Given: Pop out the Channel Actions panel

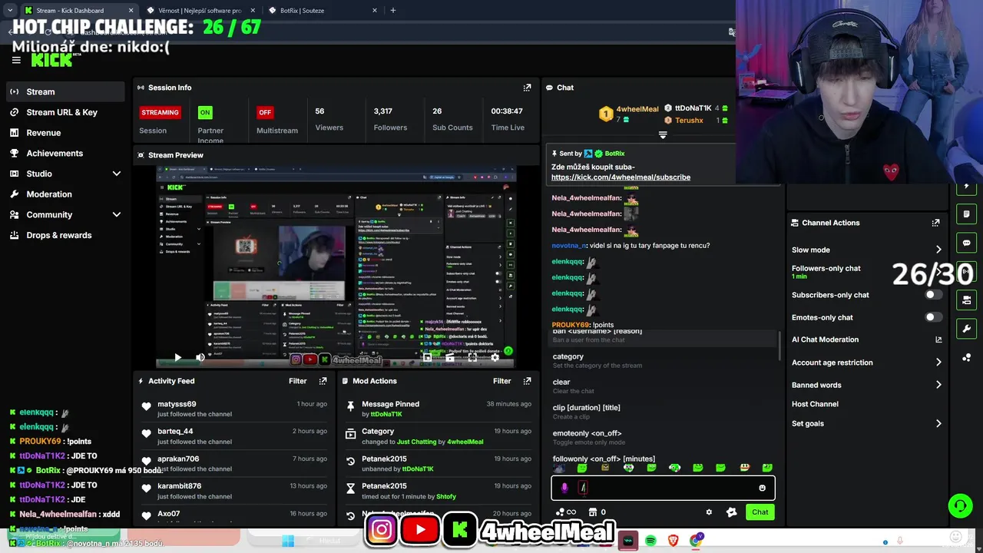Looking at the screenshot, I should pyautogui.click(x=935, y=223).
